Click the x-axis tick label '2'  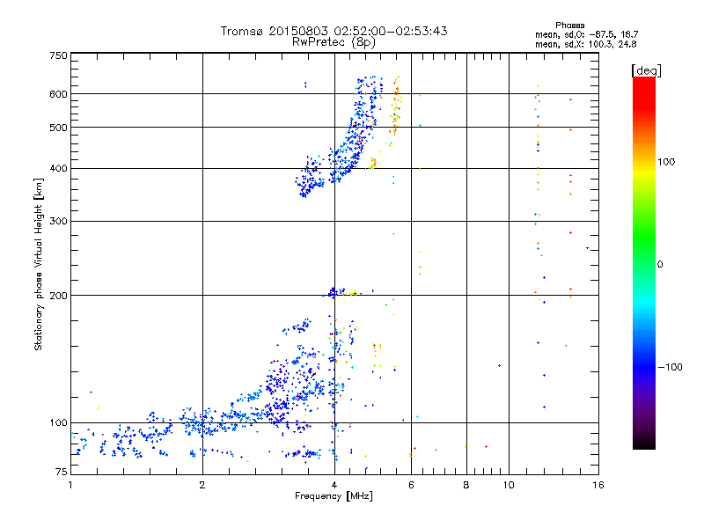202,485
